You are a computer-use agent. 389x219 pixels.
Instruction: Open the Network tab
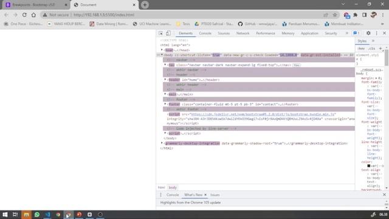(x=243, y=33)
